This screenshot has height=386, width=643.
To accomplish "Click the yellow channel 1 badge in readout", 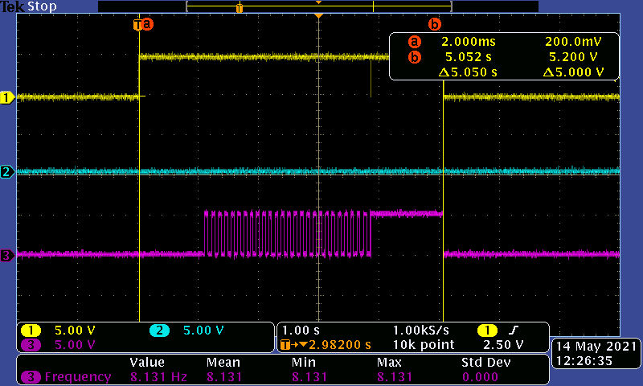I will pyautogui.click(x=31, y=331).
